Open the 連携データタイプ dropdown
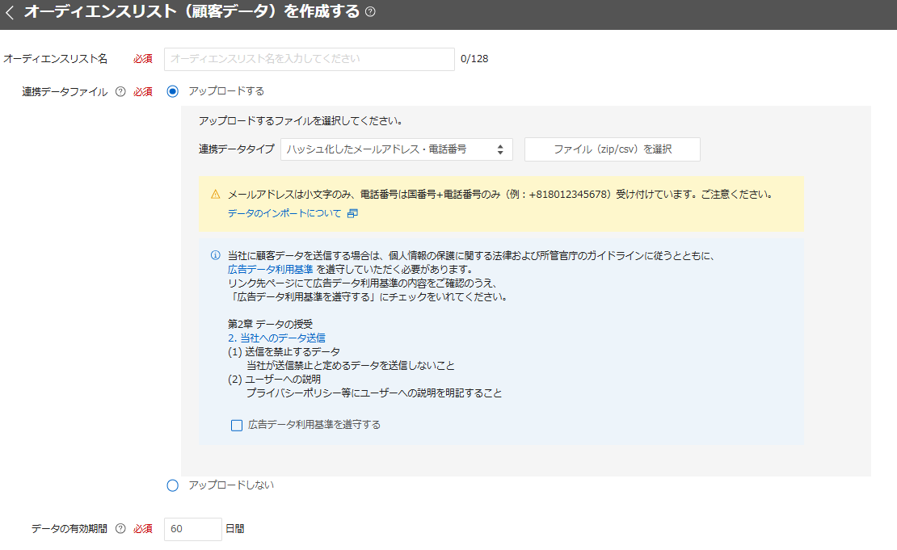The image size is (897, 550). tap(396, 149)
